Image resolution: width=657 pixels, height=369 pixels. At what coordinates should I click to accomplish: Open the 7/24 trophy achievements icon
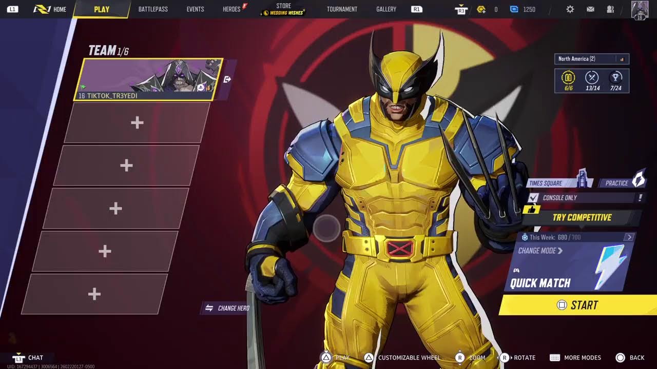pyautogui.click(x=616, y=81)
